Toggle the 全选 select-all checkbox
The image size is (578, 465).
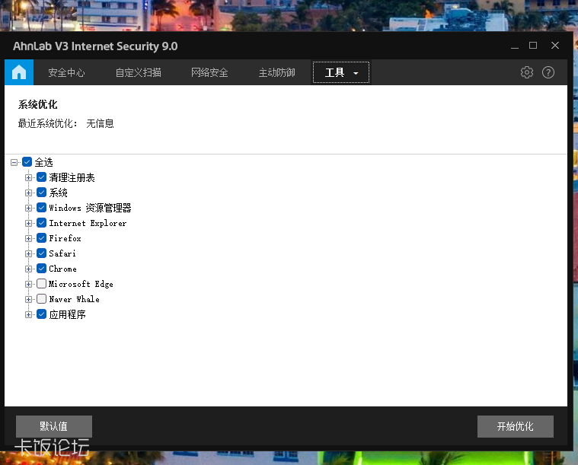(x=27, y=162)
